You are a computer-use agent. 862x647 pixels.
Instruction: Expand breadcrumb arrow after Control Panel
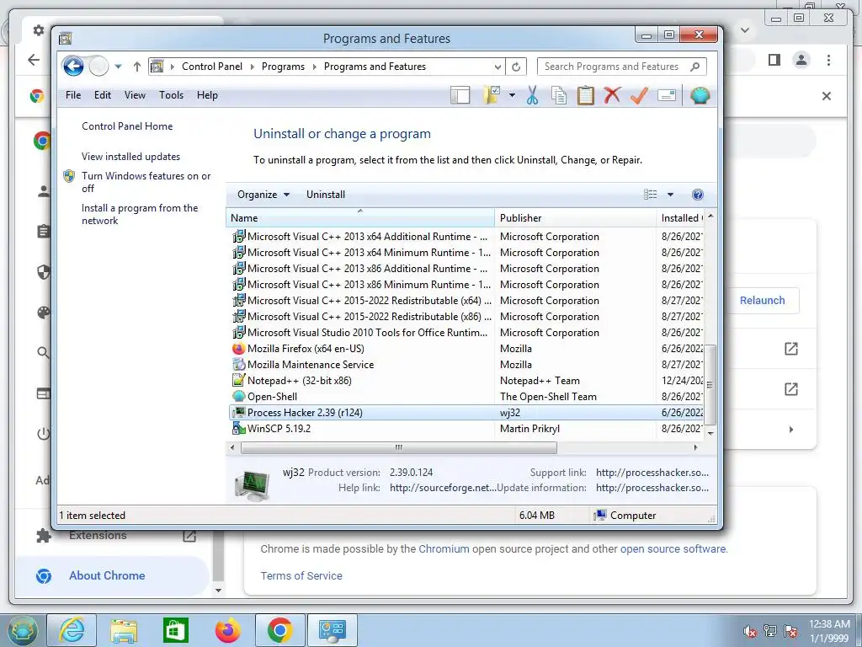(253, 67)
